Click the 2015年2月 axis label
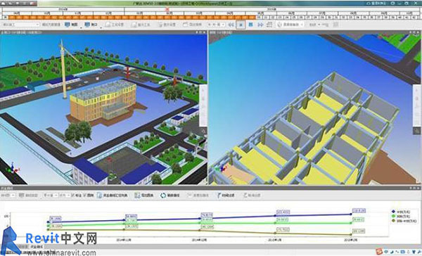The width and height of the screenshot is (422, 256). pos(350,240)
